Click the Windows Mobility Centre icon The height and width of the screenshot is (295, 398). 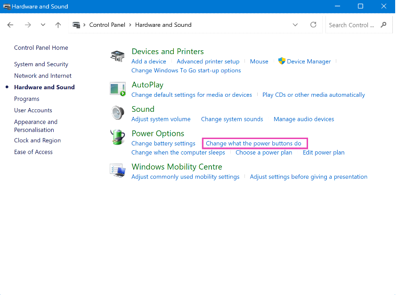click(117, 171)
